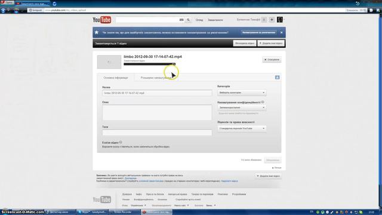
Task: Click the video manager button
Action: click(x=245, y=44)
